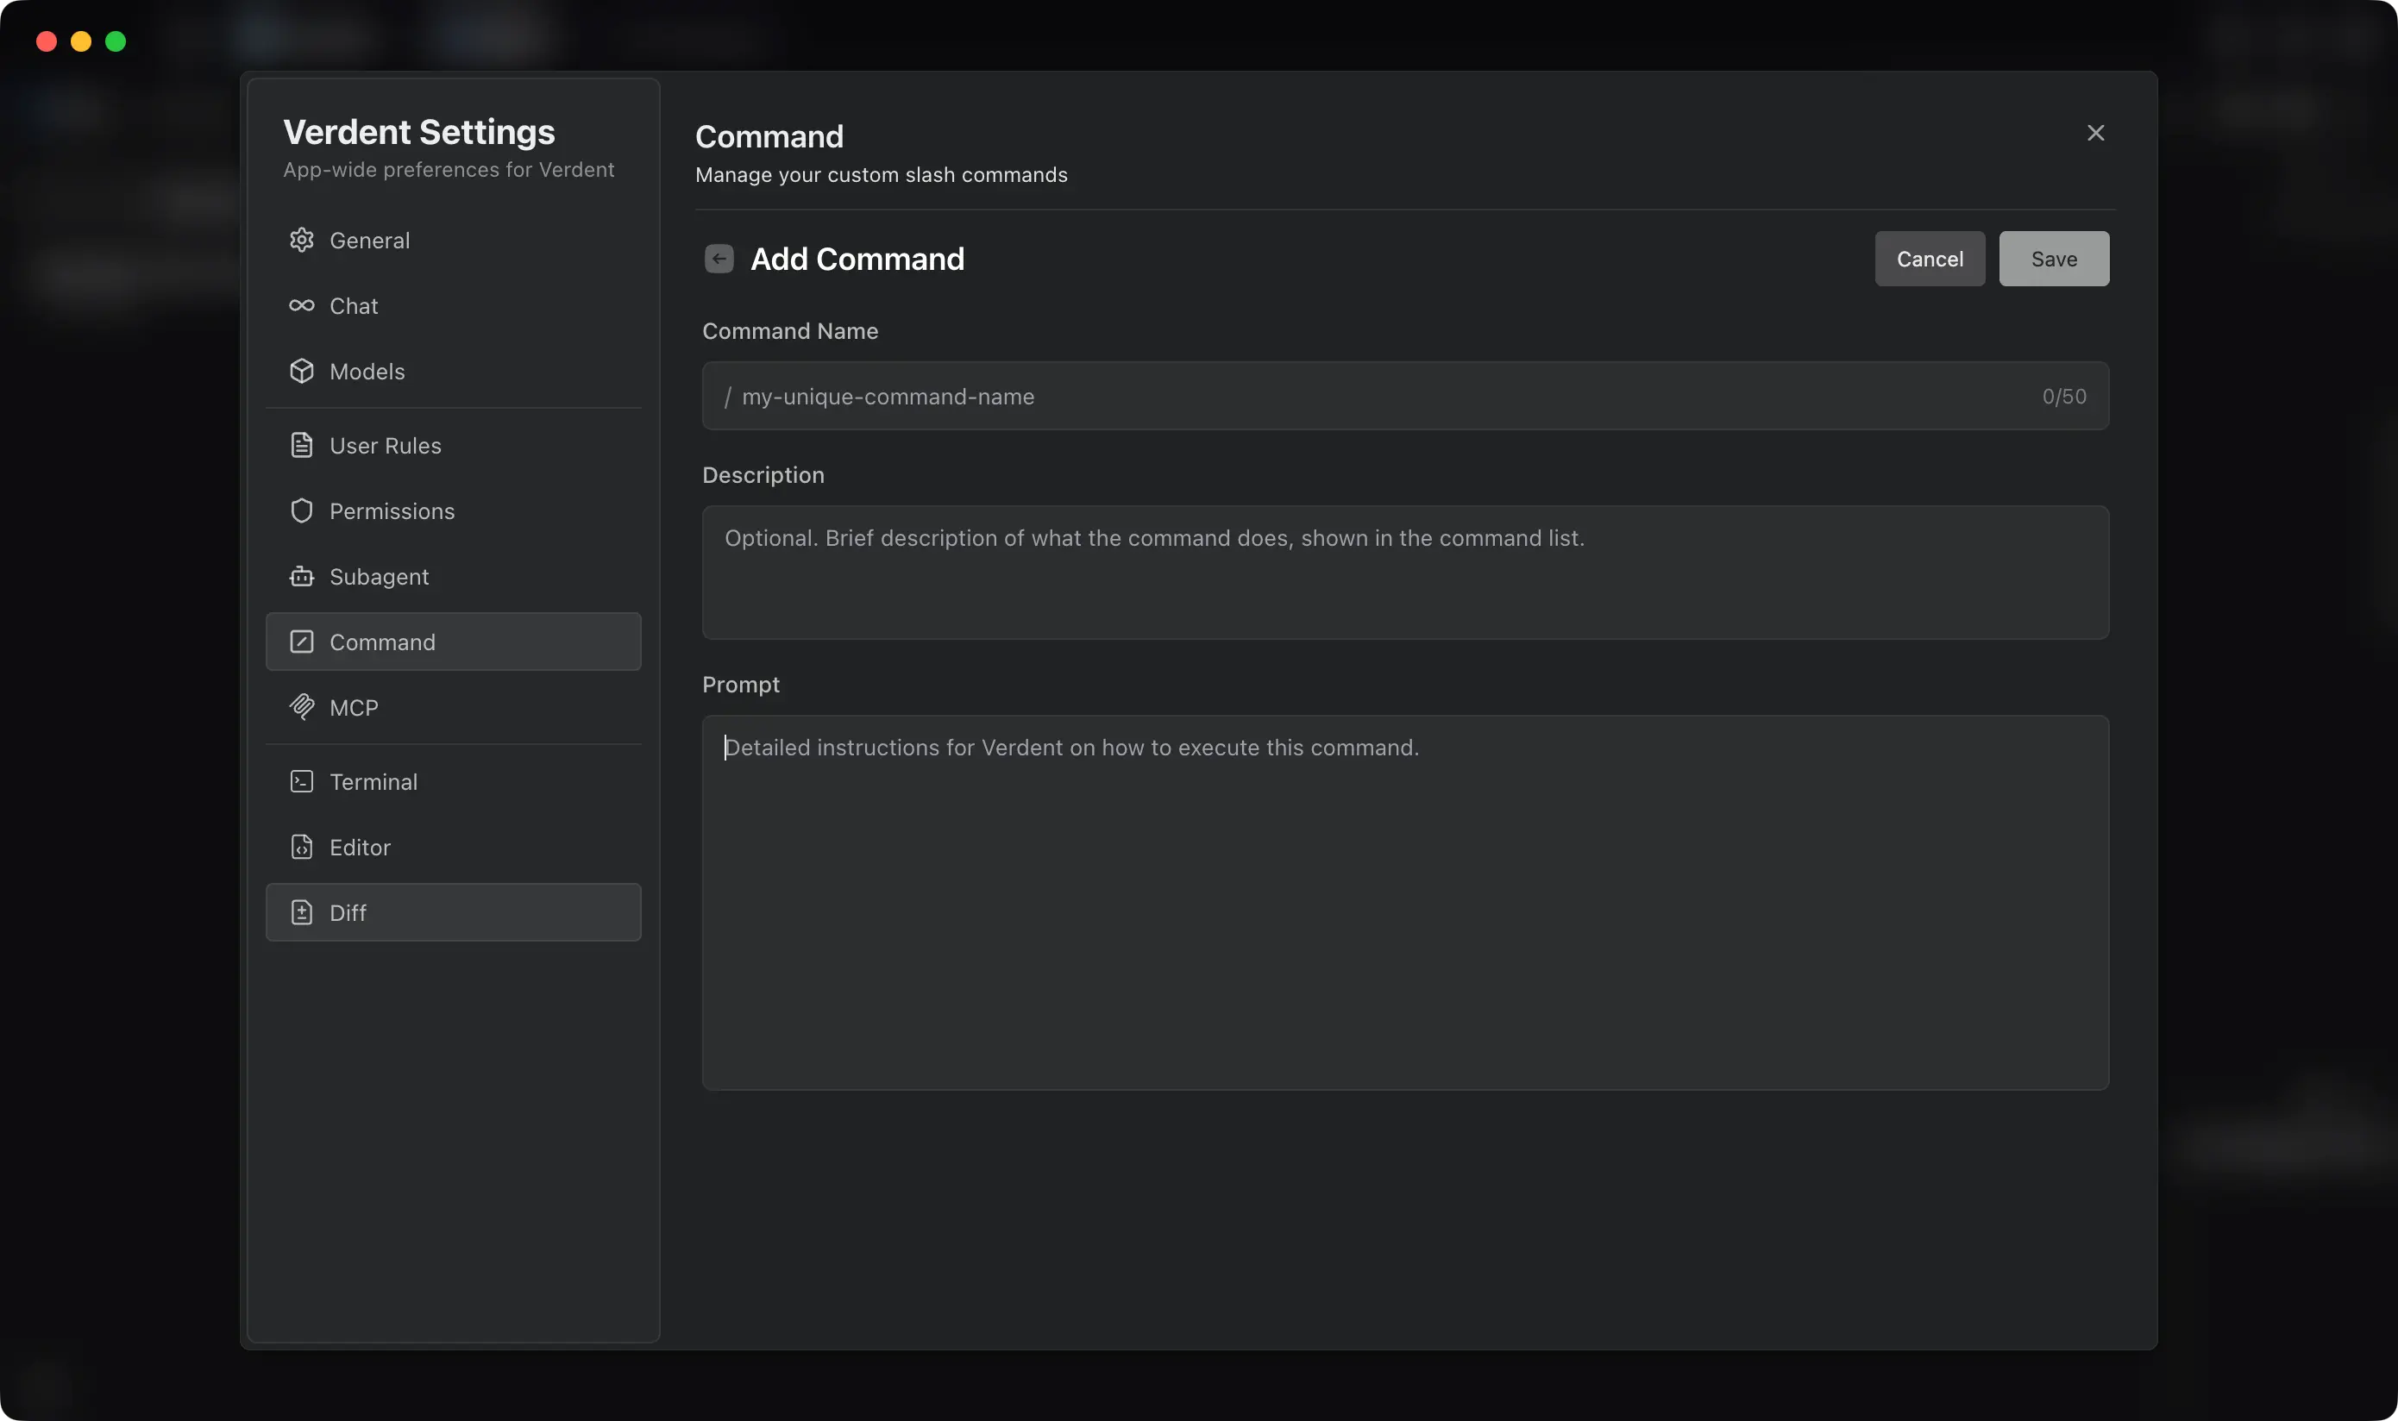The image size is (2398, 1421).
Task: Click the back arrow beside Add Command
Action: [x=719, y=259]
